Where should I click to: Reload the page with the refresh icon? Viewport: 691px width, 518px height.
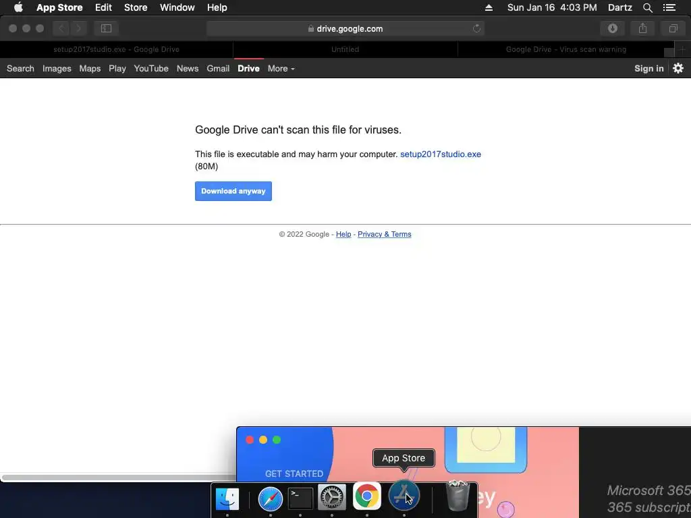[476, 28]
